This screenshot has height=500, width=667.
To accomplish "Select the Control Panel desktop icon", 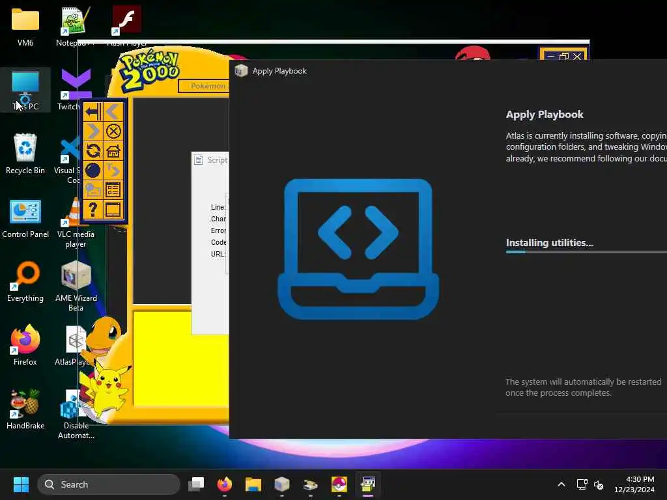I will click(x=25, y=219).
